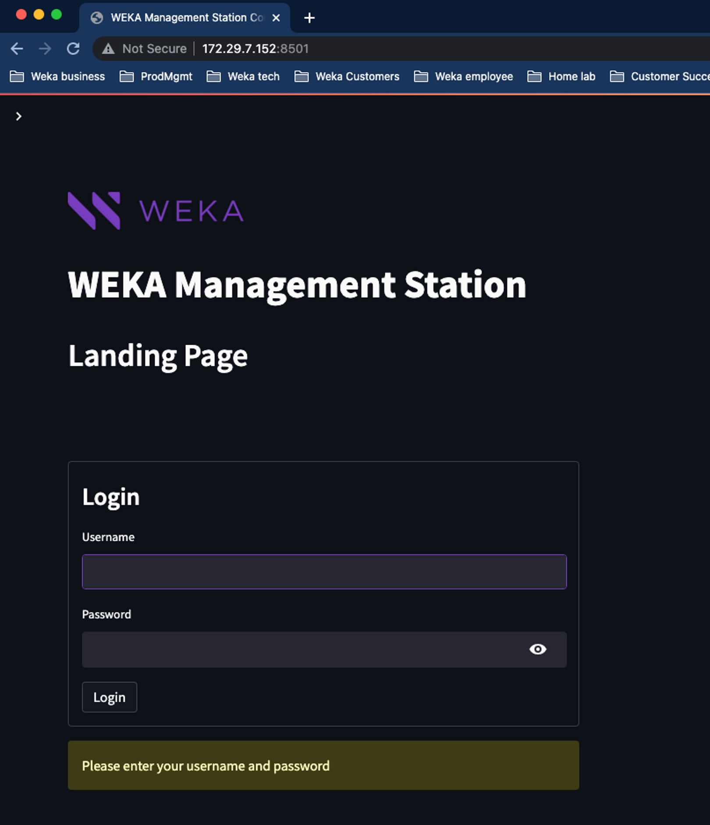Open the ProdMgmt bookmarks folder
Screen dimensions: 710x825
(x=156, y=77)
